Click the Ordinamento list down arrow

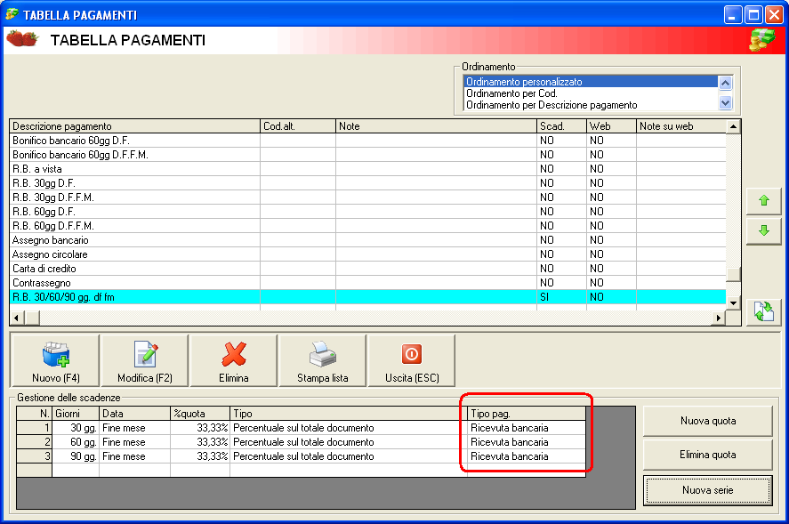(x=725, y=102)
